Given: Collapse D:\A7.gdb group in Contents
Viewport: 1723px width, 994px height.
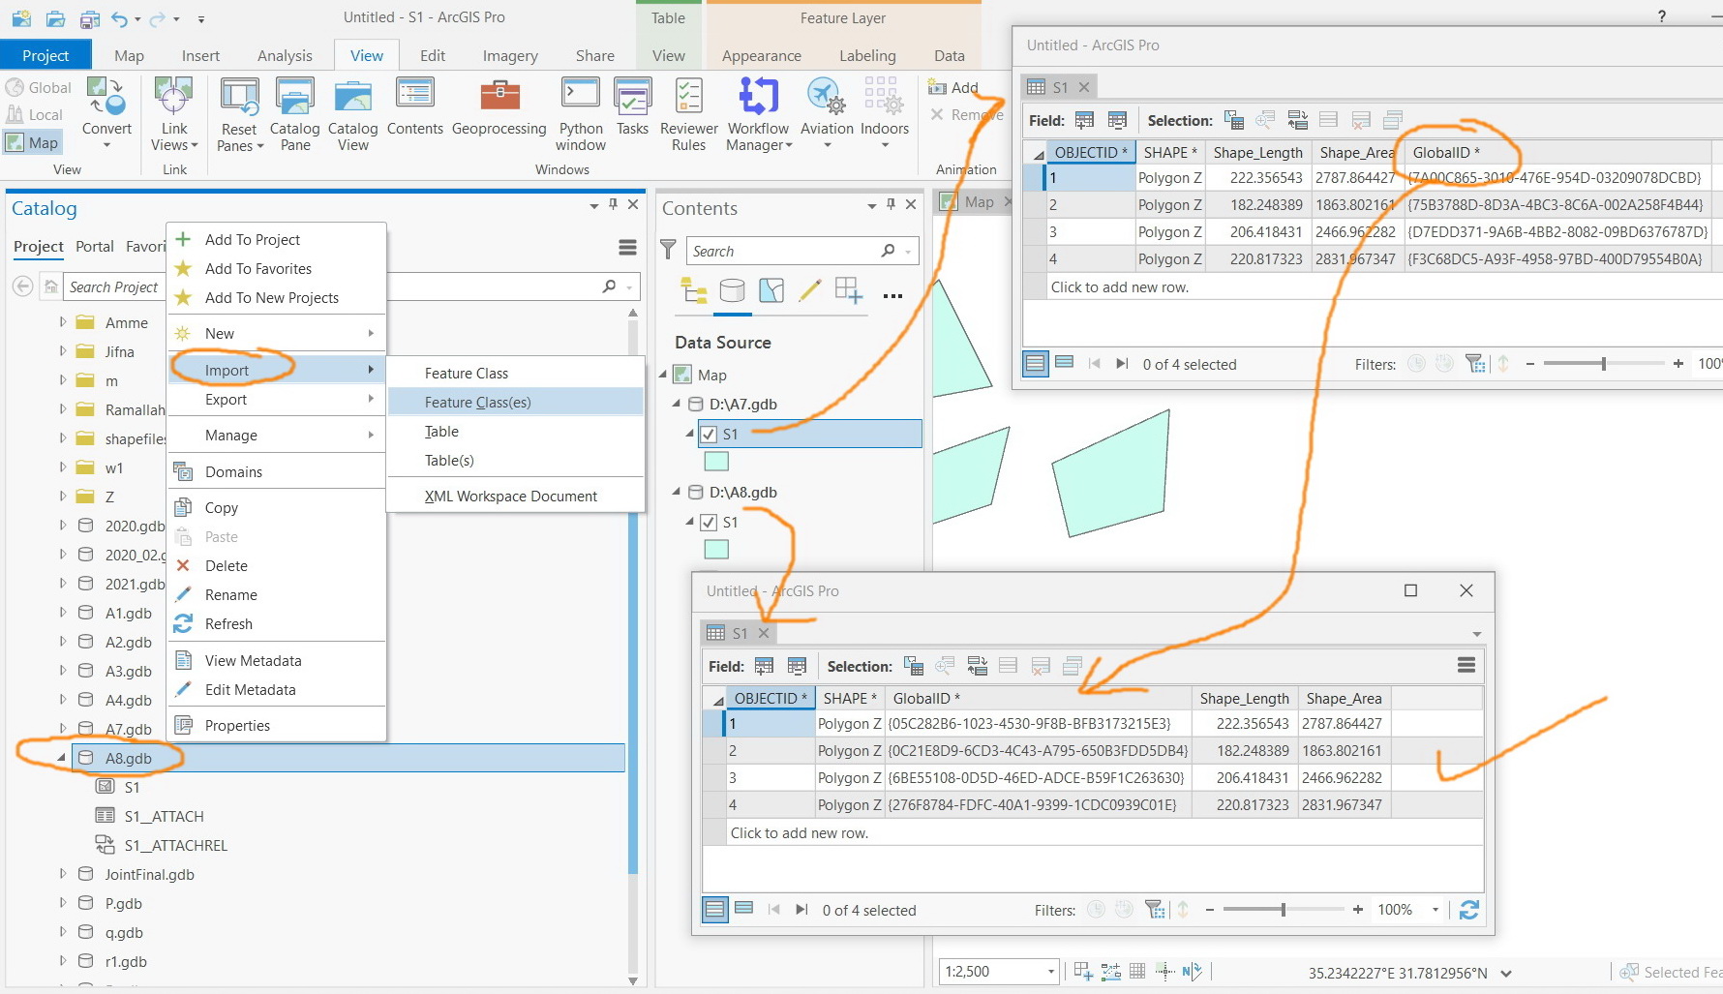Looking at the screenshot, I should coord(677,404).
